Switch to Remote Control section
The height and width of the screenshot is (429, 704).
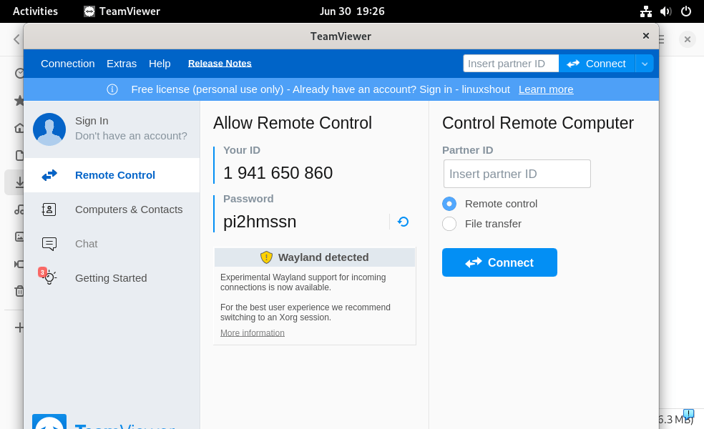(112, 175)
